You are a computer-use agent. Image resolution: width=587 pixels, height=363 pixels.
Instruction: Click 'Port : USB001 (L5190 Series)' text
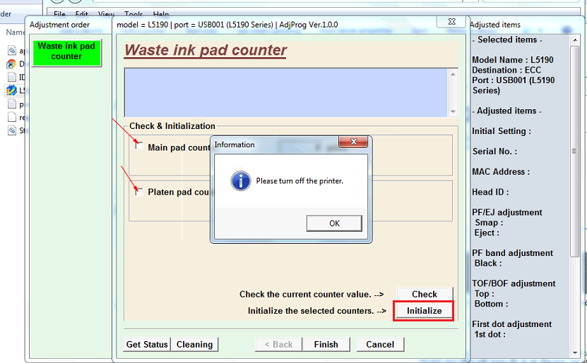514,85
